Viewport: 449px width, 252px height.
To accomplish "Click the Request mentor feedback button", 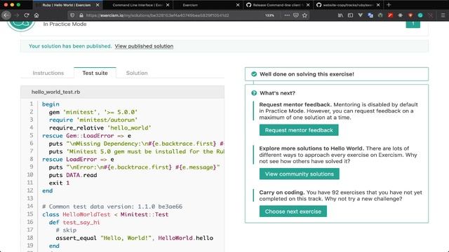I will (x=299, y=130).
